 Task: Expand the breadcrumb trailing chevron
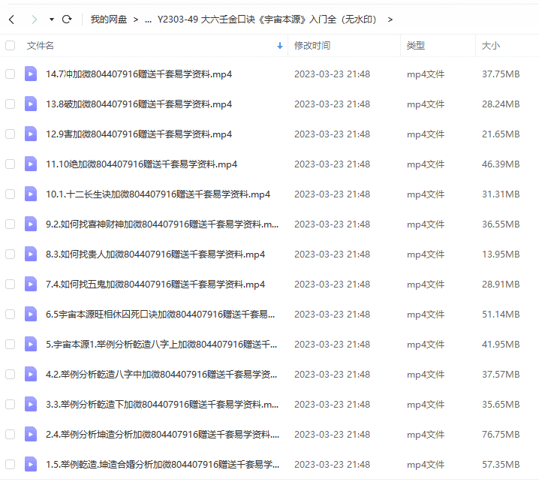pos(390,19)
